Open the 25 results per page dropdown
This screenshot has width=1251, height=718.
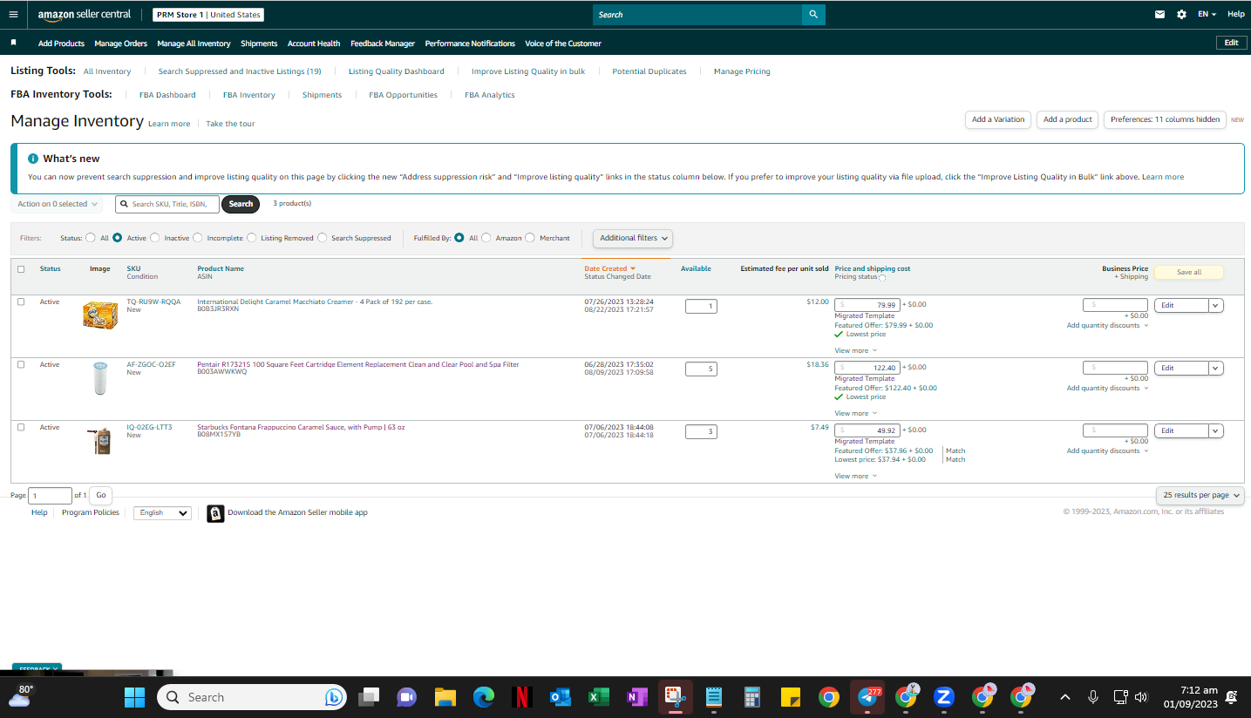click(x=1200, y=495)
